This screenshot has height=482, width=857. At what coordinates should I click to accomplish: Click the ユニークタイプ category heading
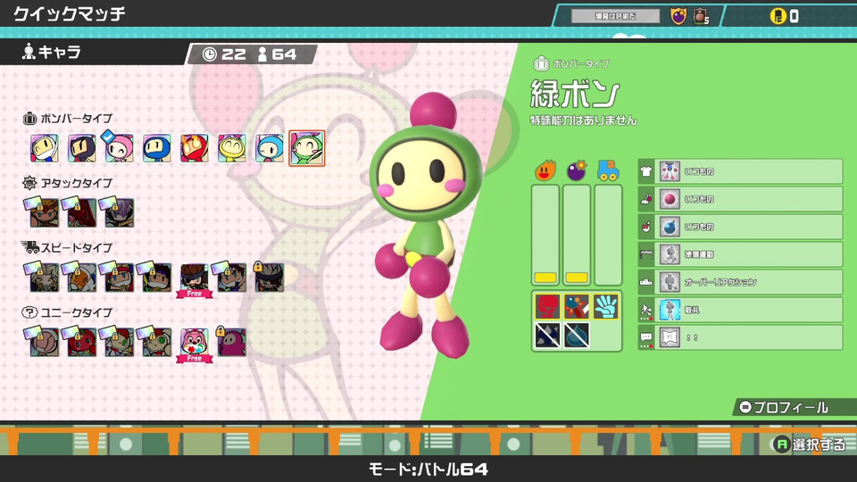pyautogui.click(x=67, y=312)
